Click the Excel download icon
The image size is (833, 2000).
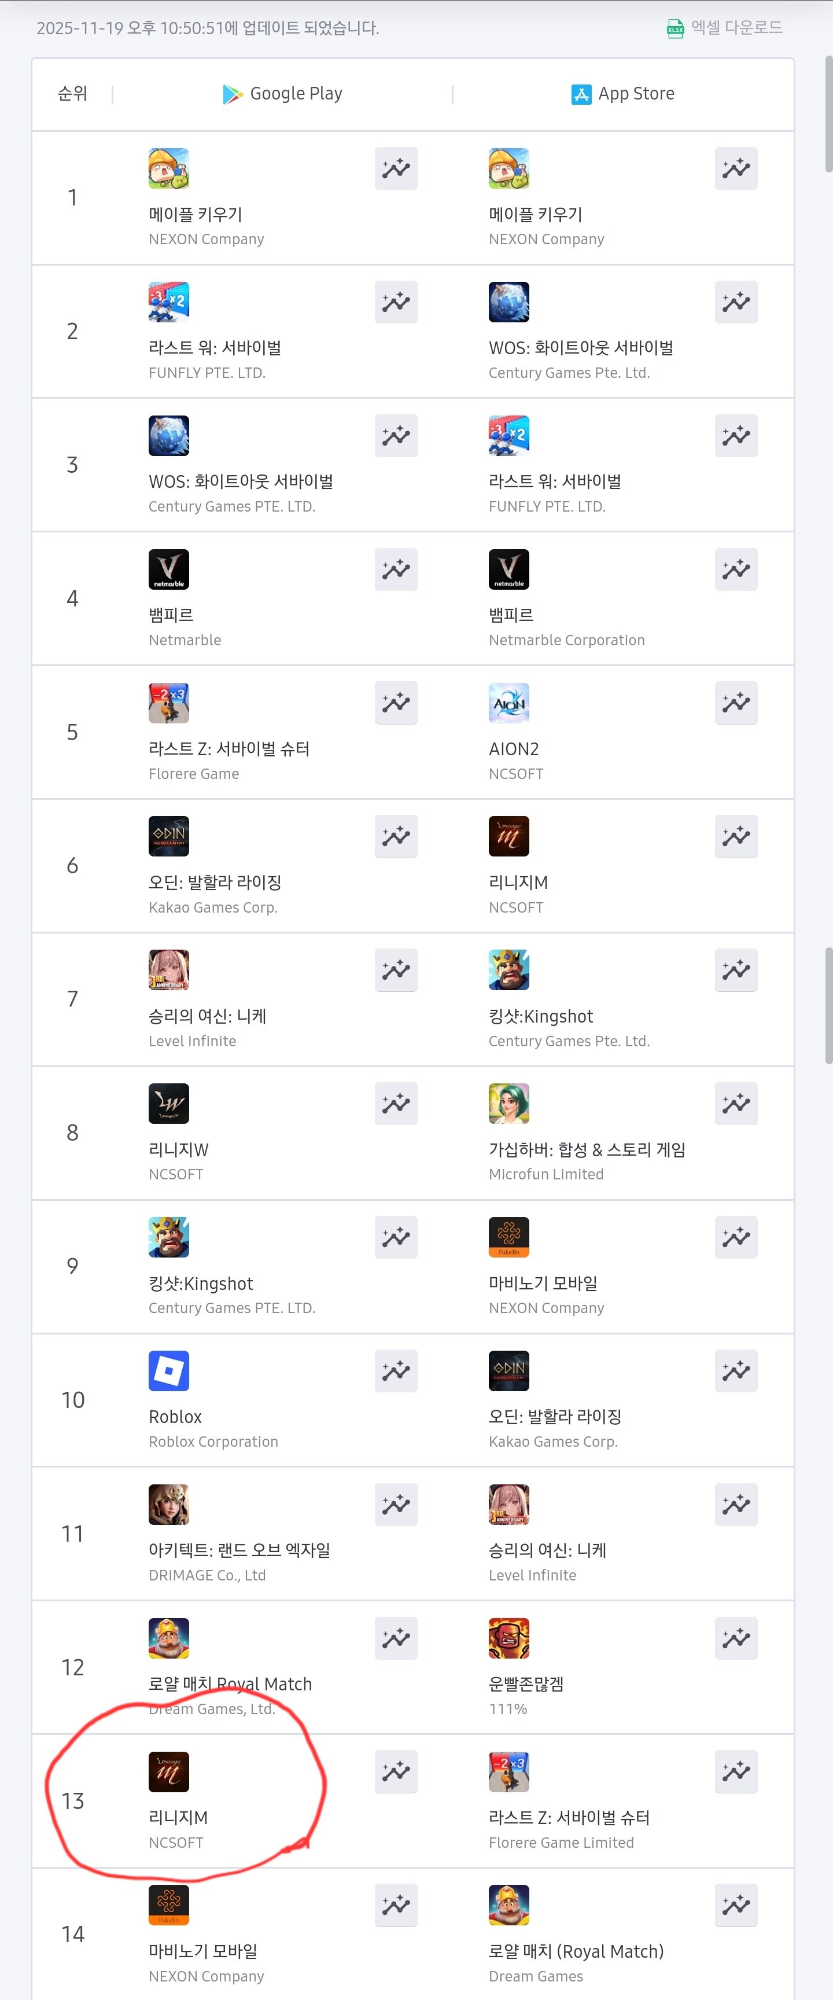coord(674,29)
